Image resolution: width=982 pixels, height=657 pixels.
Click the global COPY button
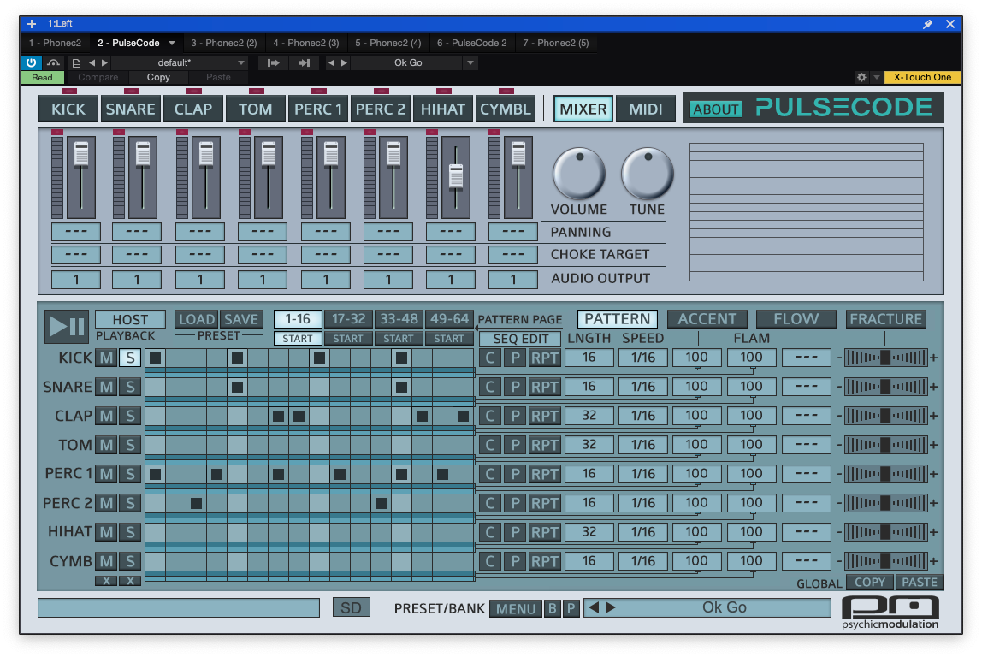tap(870, 583)
